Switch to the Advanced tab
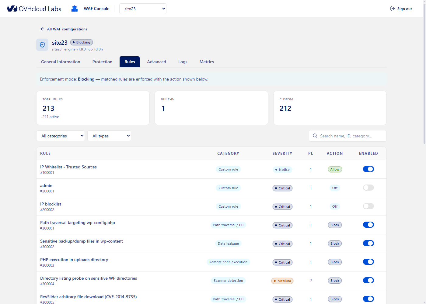426x304 pixels. coord(156,62)
